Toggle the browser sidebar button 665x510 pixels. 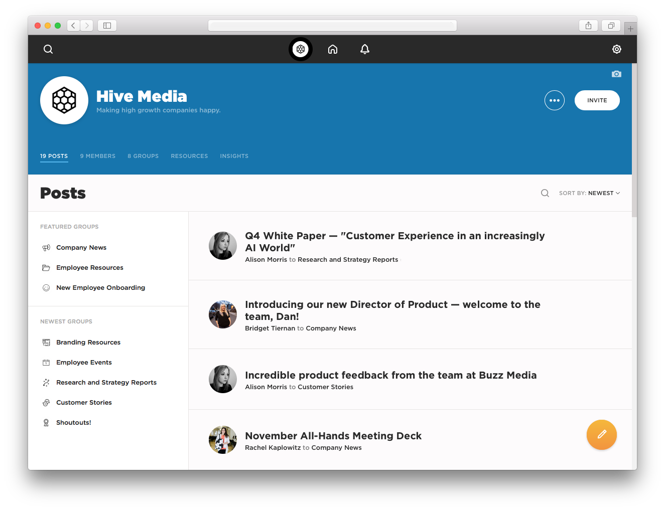coord(107,26)
